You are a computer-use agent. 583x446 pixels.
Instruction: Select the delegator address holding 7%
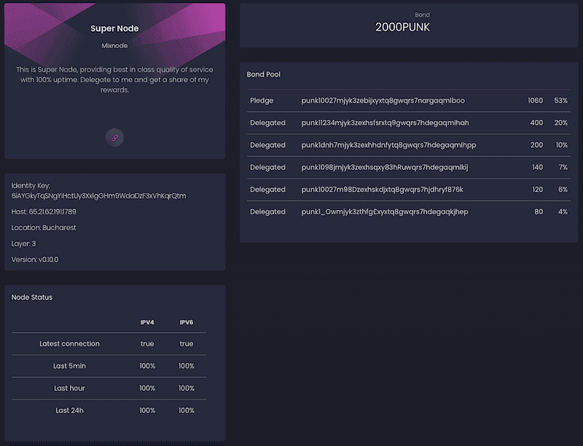point(385,168)
